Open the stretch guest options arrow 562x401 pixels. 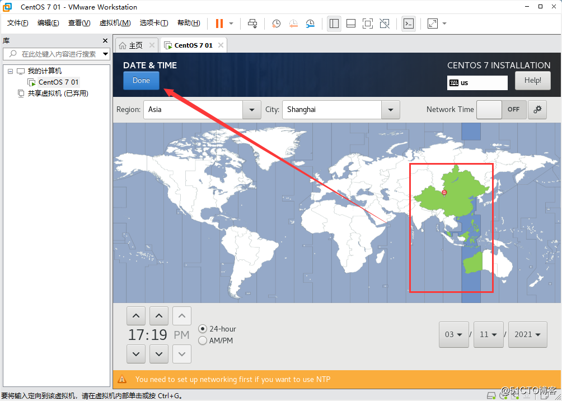[x=444, y=24]
